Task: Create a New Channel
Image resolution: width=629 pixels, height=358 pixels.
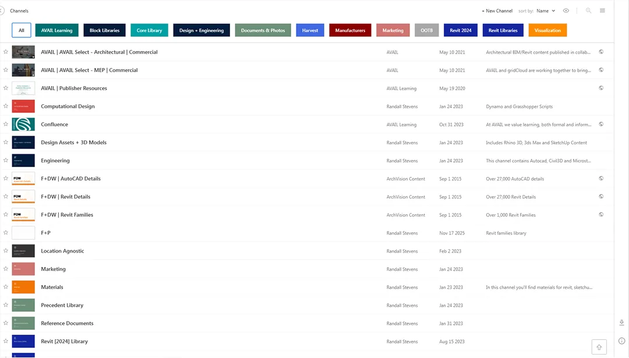Action: [x=497, y=11]
